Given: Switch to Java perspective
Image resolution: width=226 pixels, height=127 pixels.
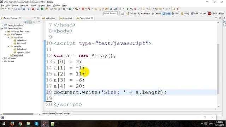Looking at the screenshot, I should click(x=175, y=13).
